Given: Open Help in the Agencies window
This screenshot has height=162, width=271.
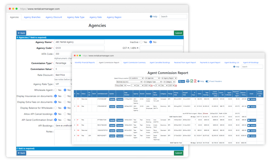Looking at the screenshot, I should point(154,17).
